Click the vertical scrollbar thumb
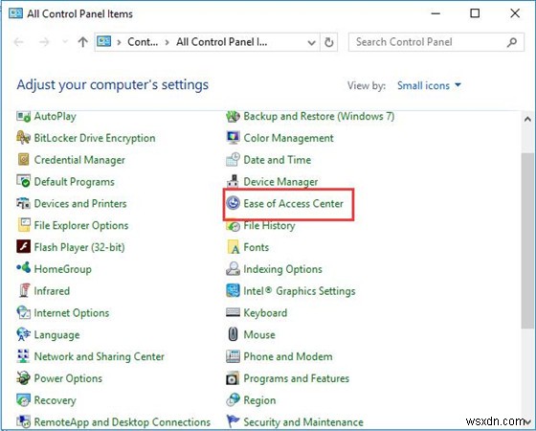536x431 pixels. tap(527, 240)
